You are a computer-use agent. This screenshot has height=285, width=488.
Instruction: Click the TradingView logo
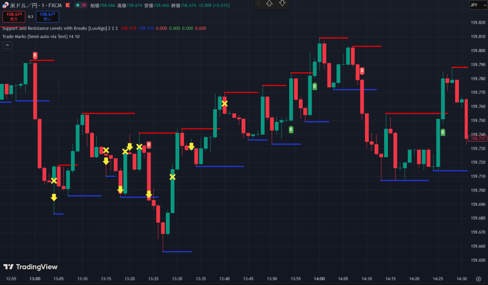(x=30, y=267)
